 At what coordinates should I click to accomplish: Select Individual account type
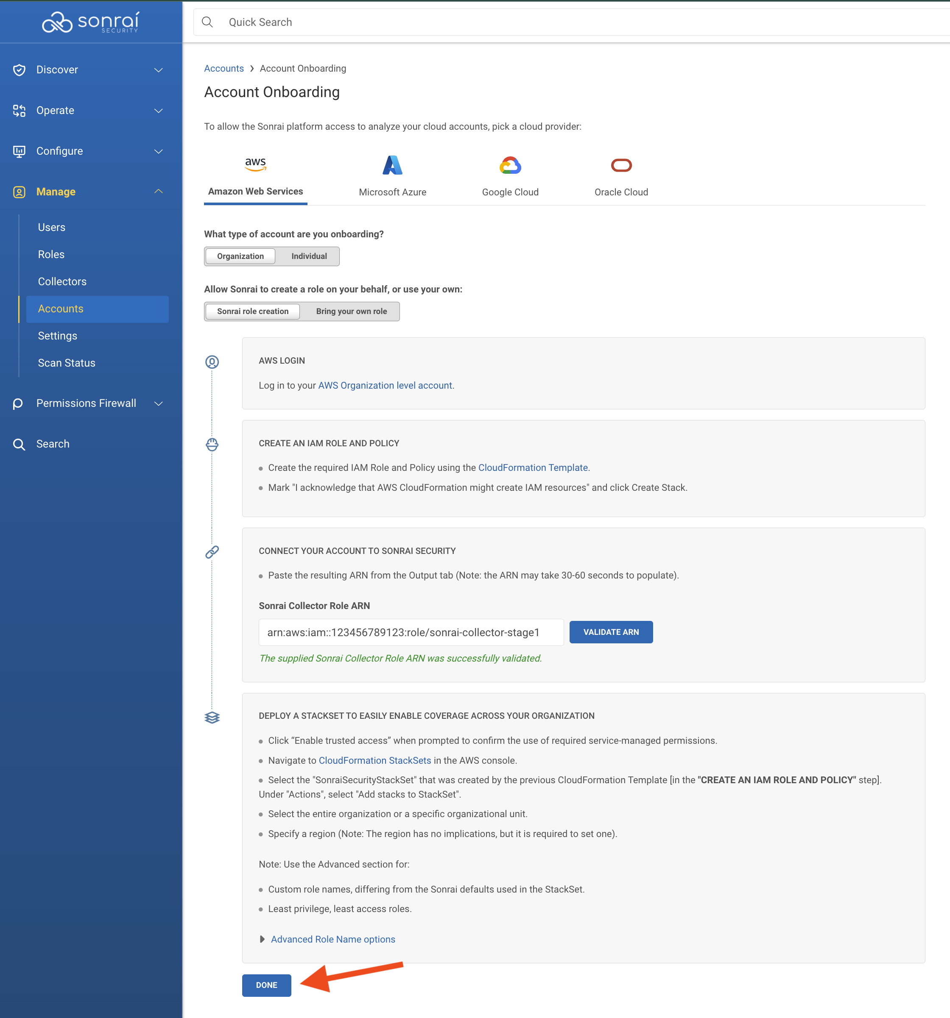click(x=309, y=256)
